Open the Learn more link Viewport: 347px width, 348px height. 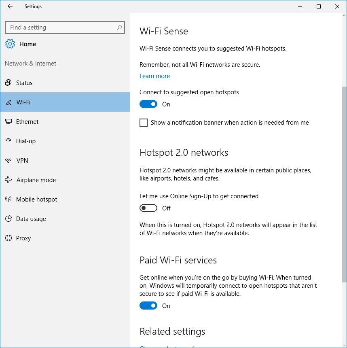(154, 76)
